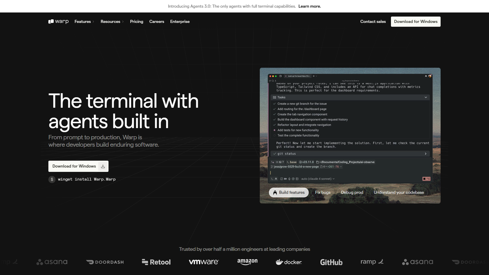Select the 'Look up the issue' terminal tab

298,76
